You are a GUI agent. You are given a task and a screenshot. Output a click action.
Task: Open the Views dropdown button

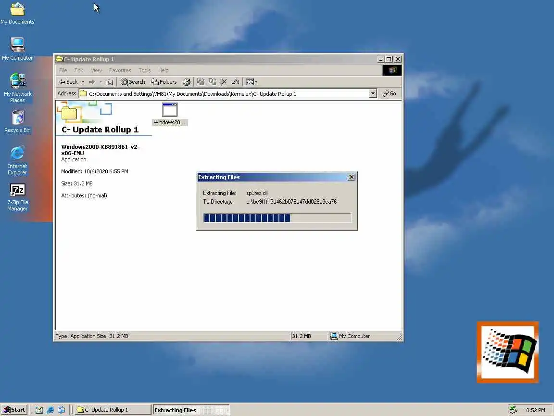[252, 82]
